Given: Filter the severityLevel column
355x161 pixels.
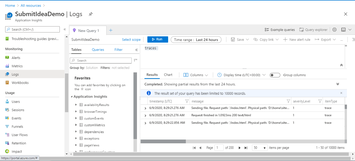Looking at the screenshot, I should pos(320,101).
